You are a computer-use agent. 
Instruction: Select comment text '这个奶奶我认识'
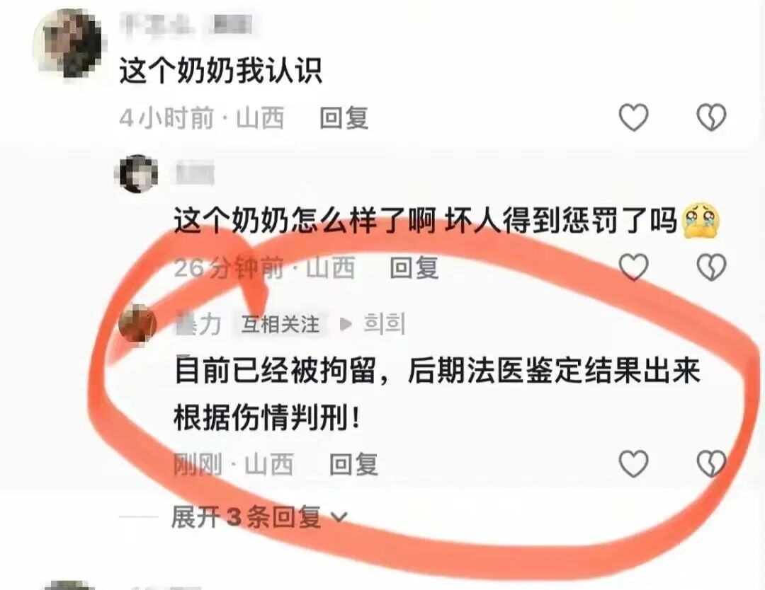(221, 71)
